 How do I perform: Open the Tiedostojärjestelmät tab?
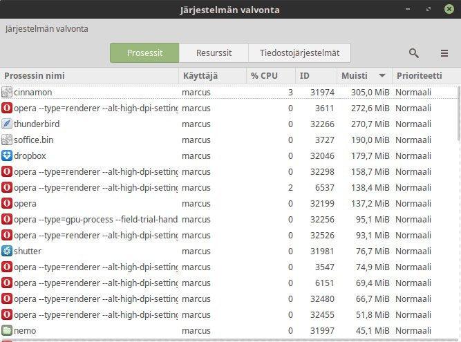(x=299, y=53)
